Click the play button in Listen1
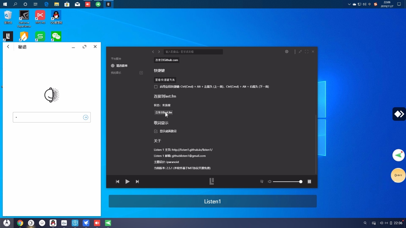Image resolution: width=406 pixels, height=228 pixels. coord(127,181)
